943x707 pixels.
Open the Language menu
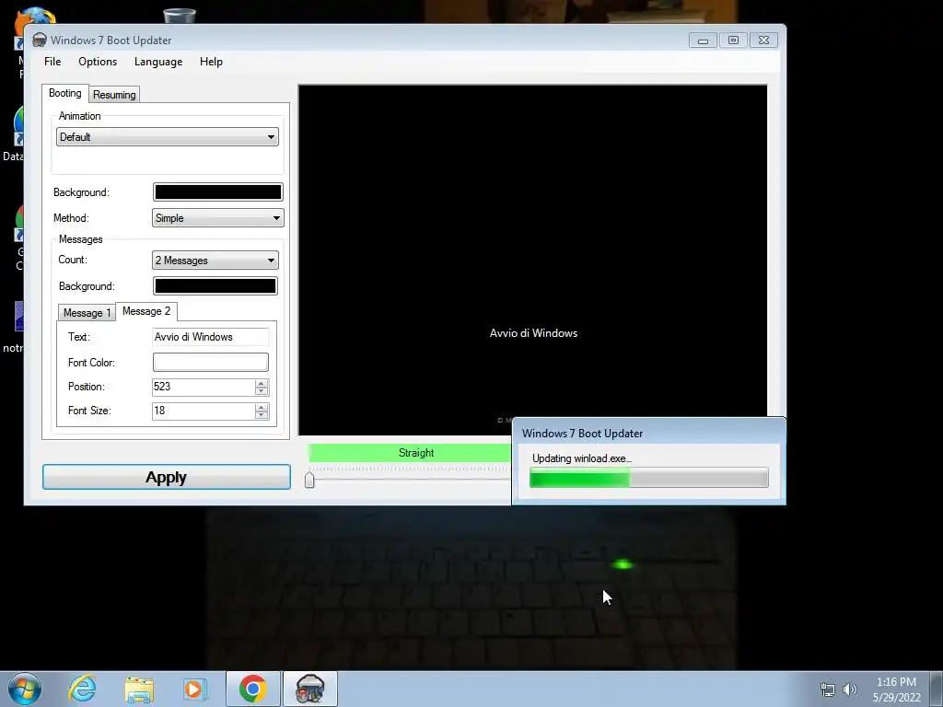pyautogui.click(x=158, y=62)
